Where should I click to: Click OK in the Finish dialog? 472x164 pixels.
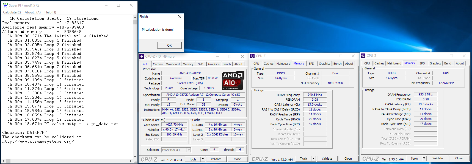[x=169, y=46]
